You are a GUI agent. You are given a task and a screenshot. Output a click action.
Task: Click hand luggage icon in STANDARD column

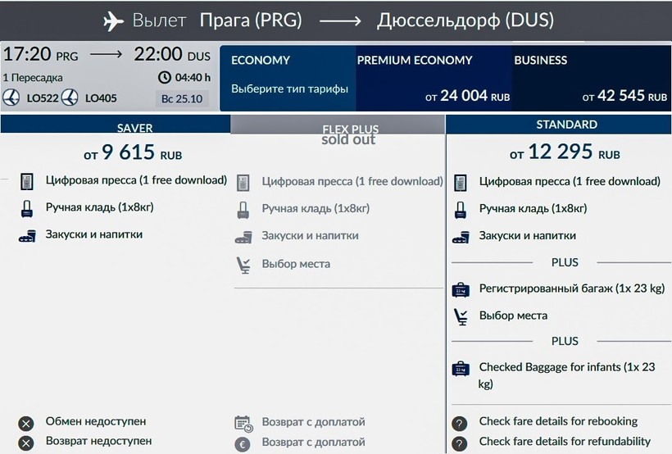point(461,210)
